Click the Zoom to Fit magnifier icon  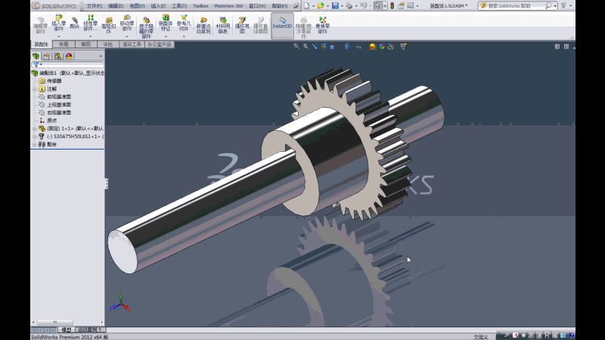296,46
